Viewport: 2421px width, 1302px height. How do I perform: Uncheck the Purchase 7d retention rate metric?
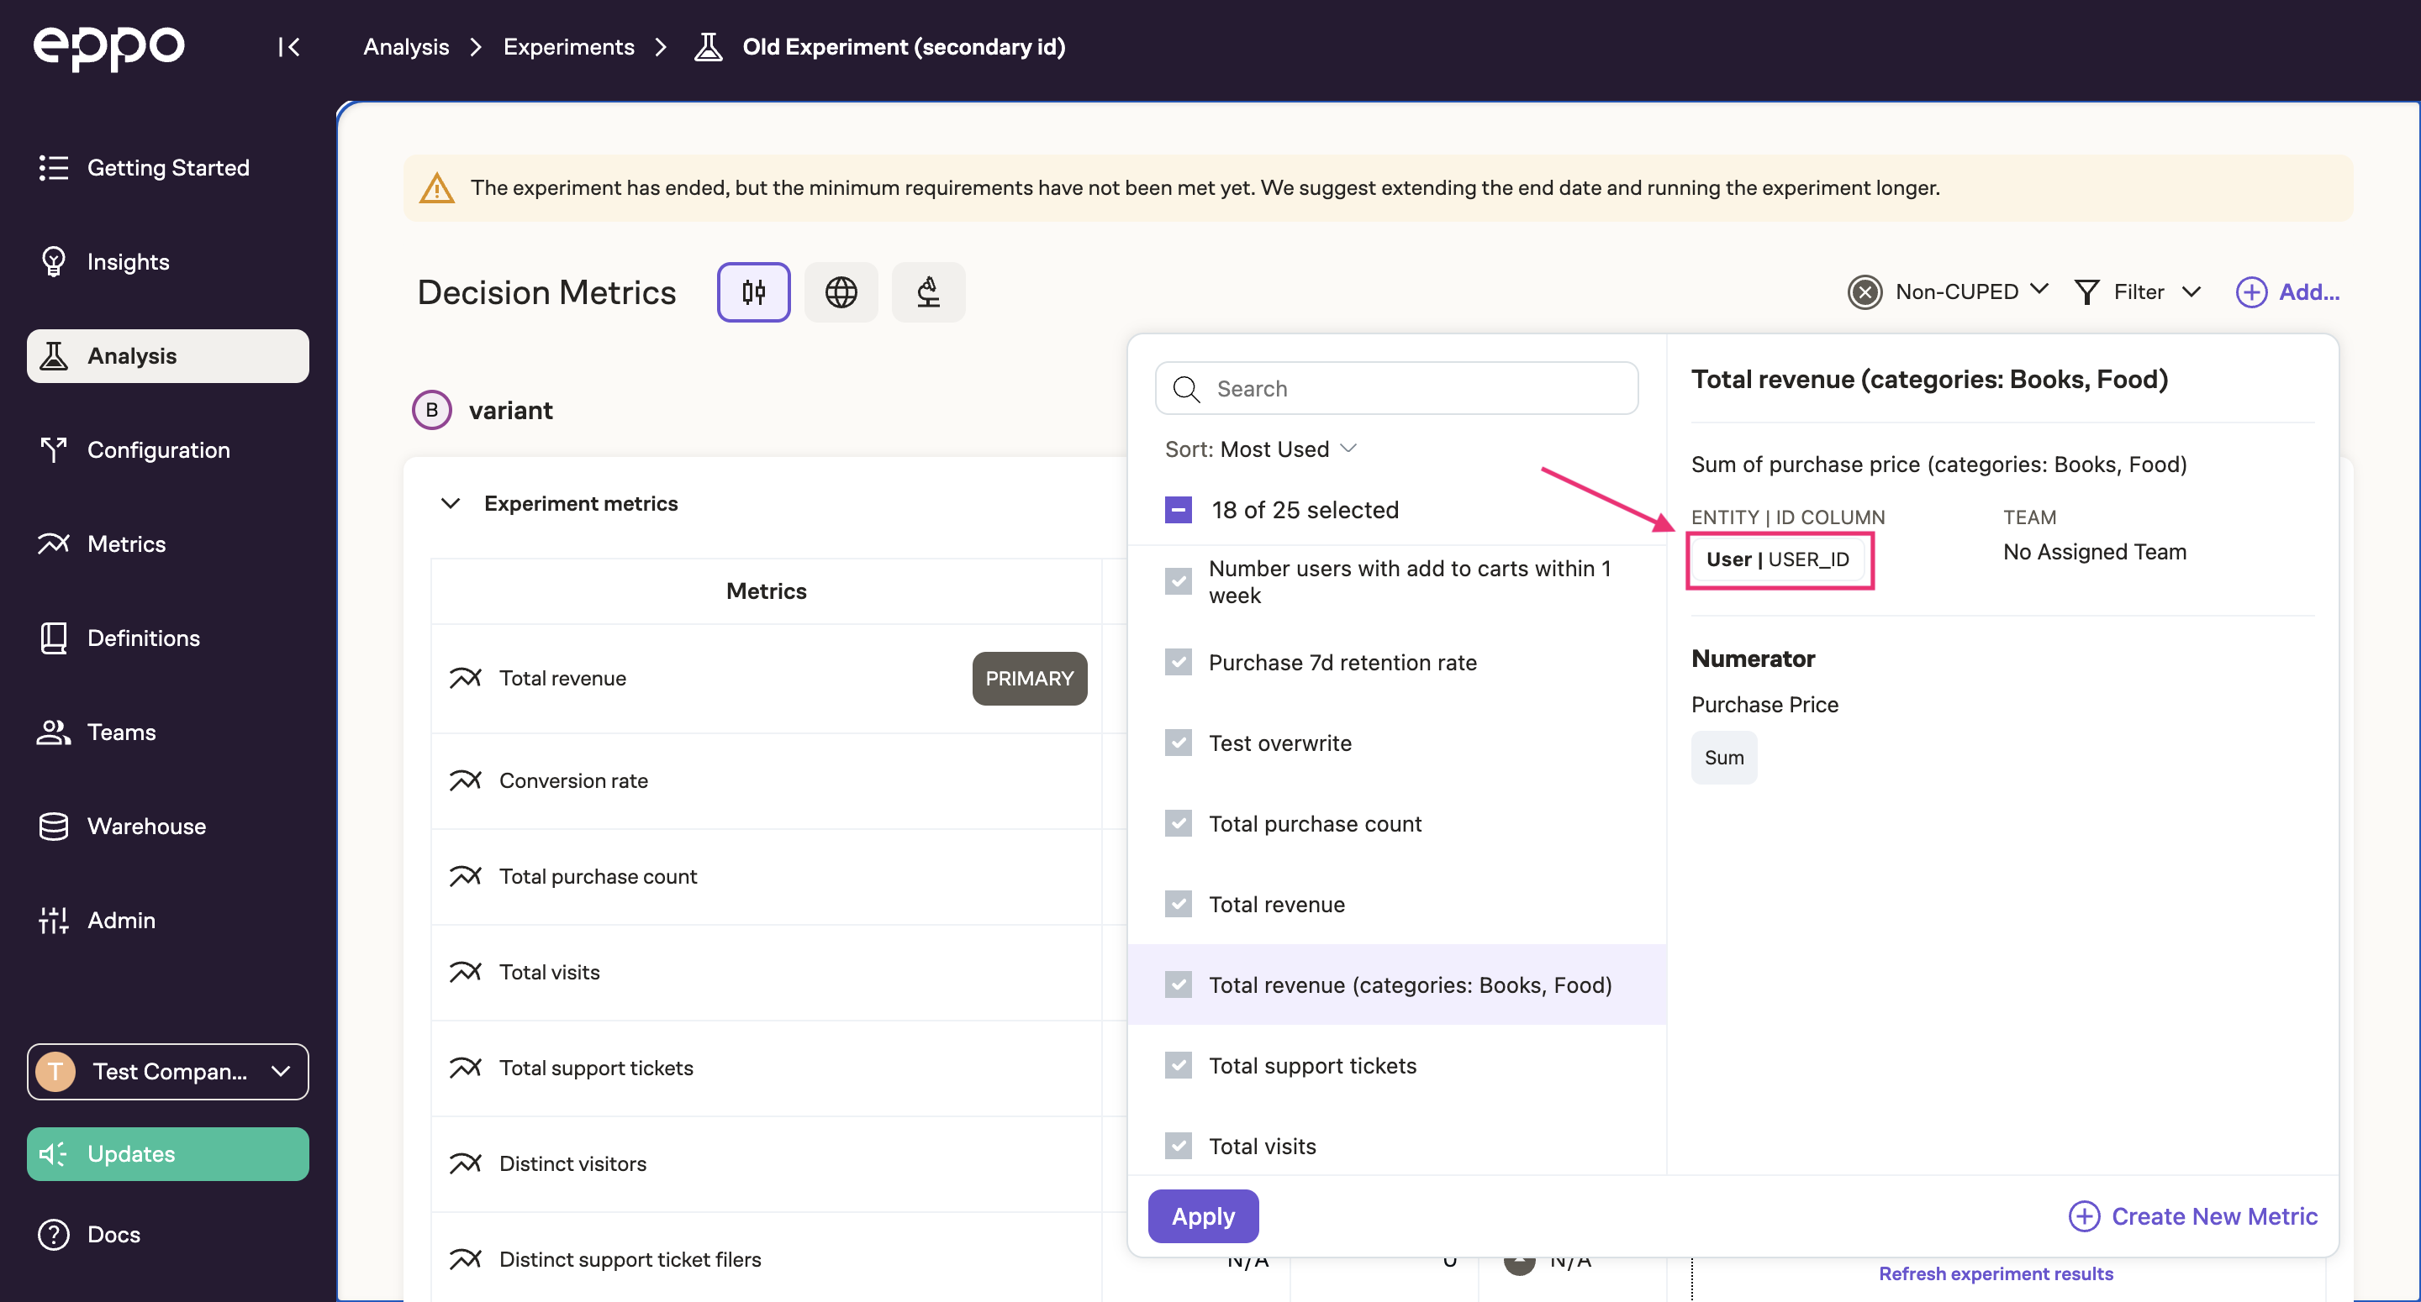1178,661
